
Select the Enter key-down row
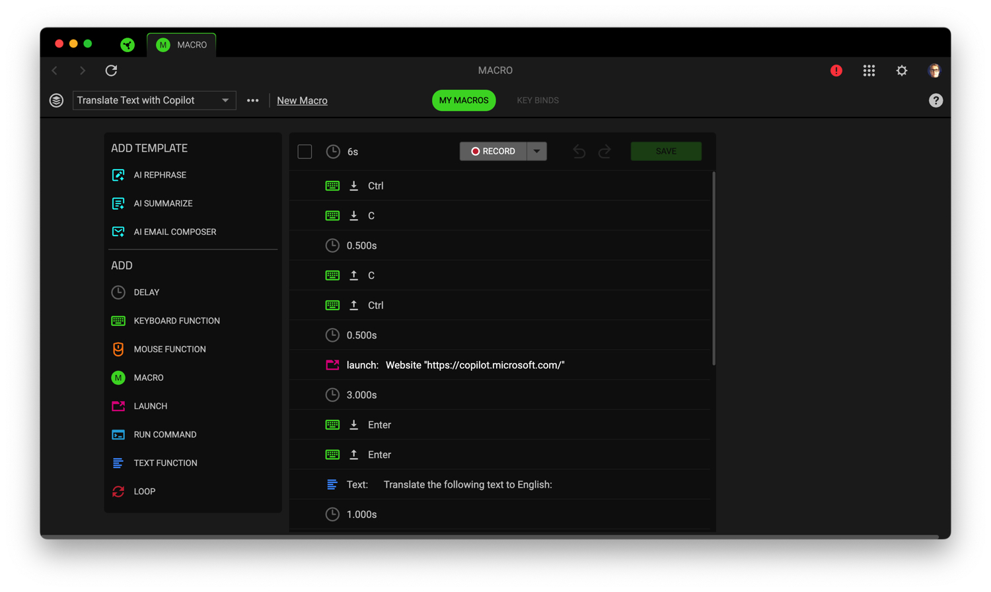click(500, 424)
